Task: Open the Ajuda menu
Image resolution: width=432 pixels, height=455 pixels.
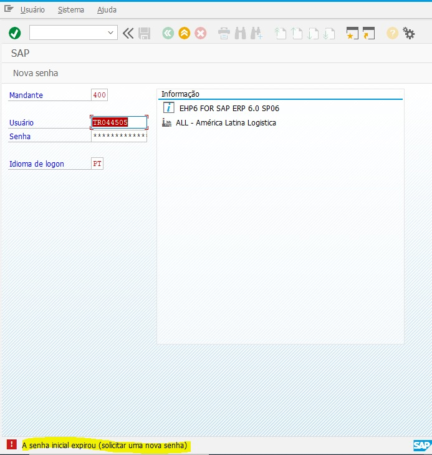Action: 107,10
